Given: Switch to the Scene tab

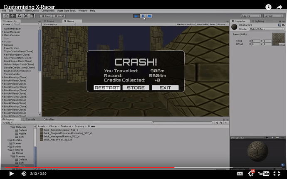Looking at the screenshot, I should click(x=49, y=21).
